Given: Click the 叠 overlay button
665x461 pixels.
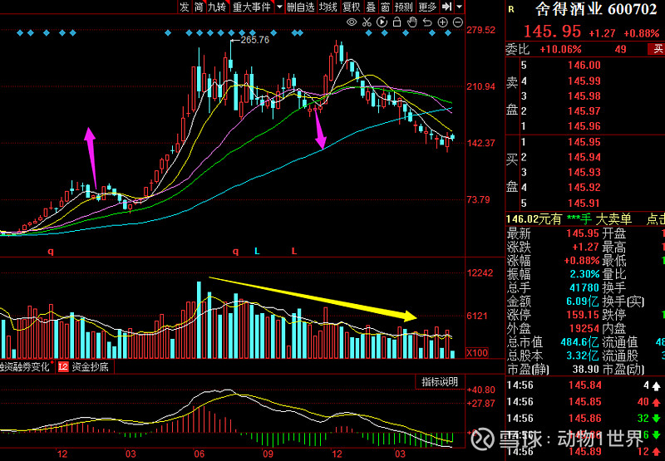Looking at the screenshot, I should click(x=371, y=7).
